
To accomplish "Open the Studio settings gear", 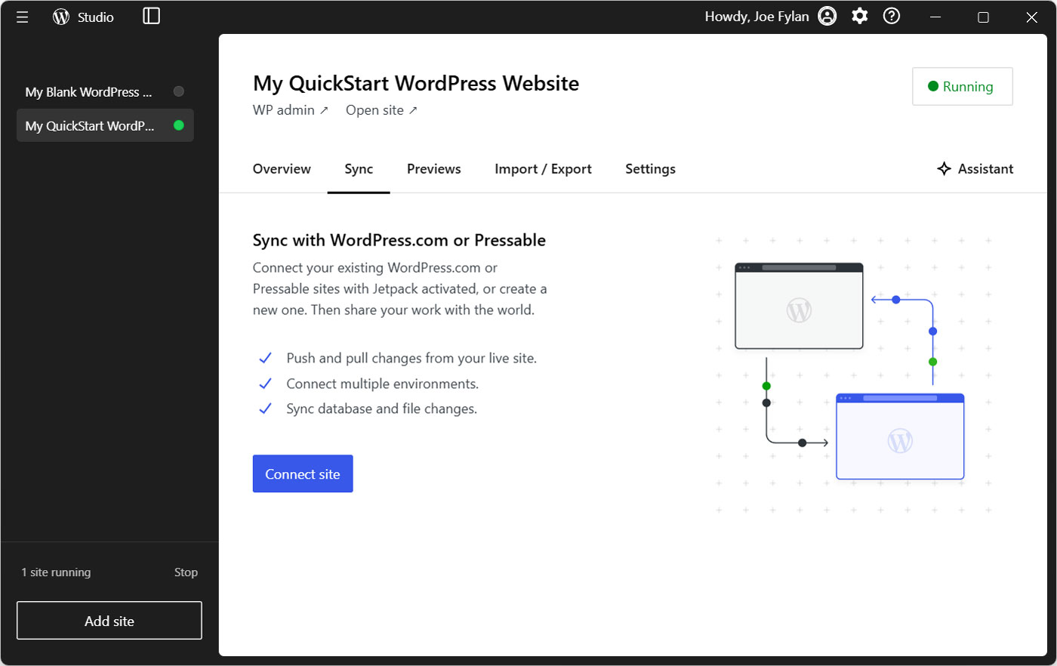I will tap(859, 16).
